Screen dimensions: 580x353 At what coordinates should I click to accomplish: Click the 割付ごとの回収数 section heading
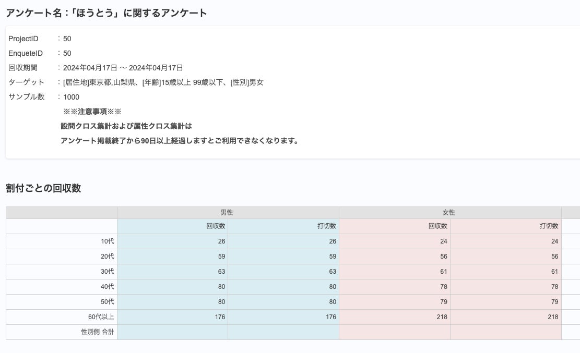[x=43, y=188]
